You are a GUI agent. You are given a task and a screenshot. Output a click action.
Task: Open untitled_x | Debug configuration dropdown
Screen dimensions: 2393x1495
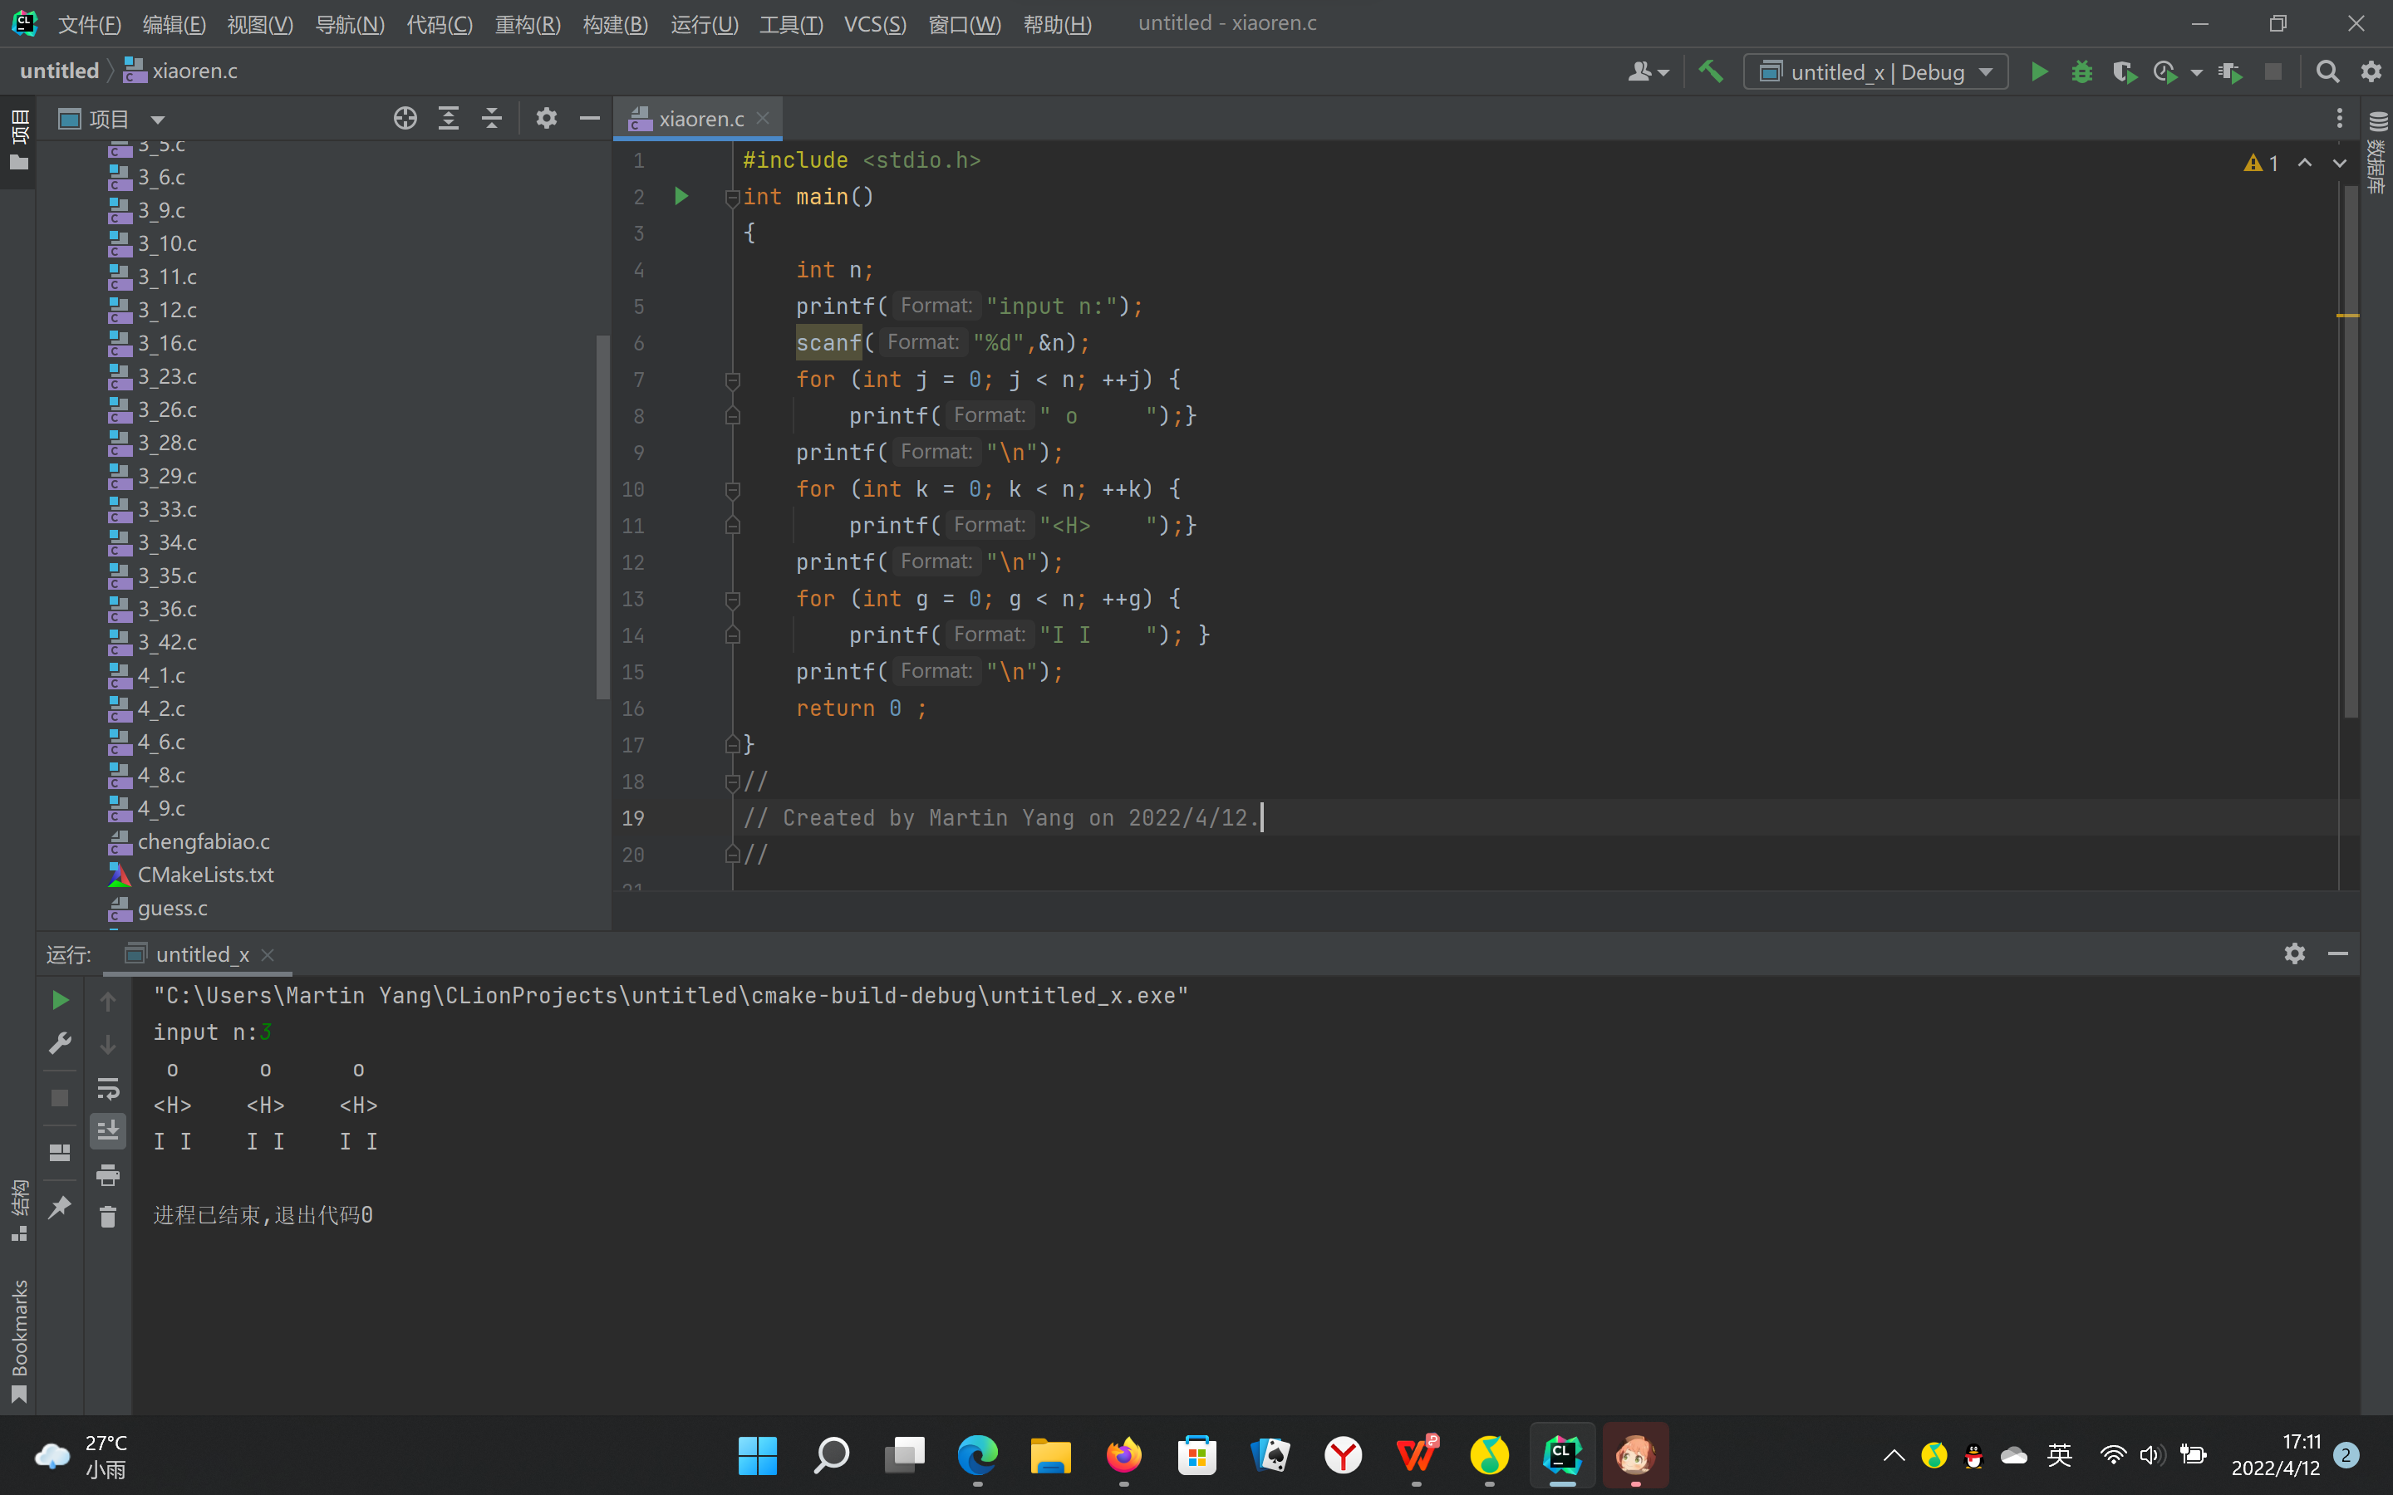[1876, 71]
